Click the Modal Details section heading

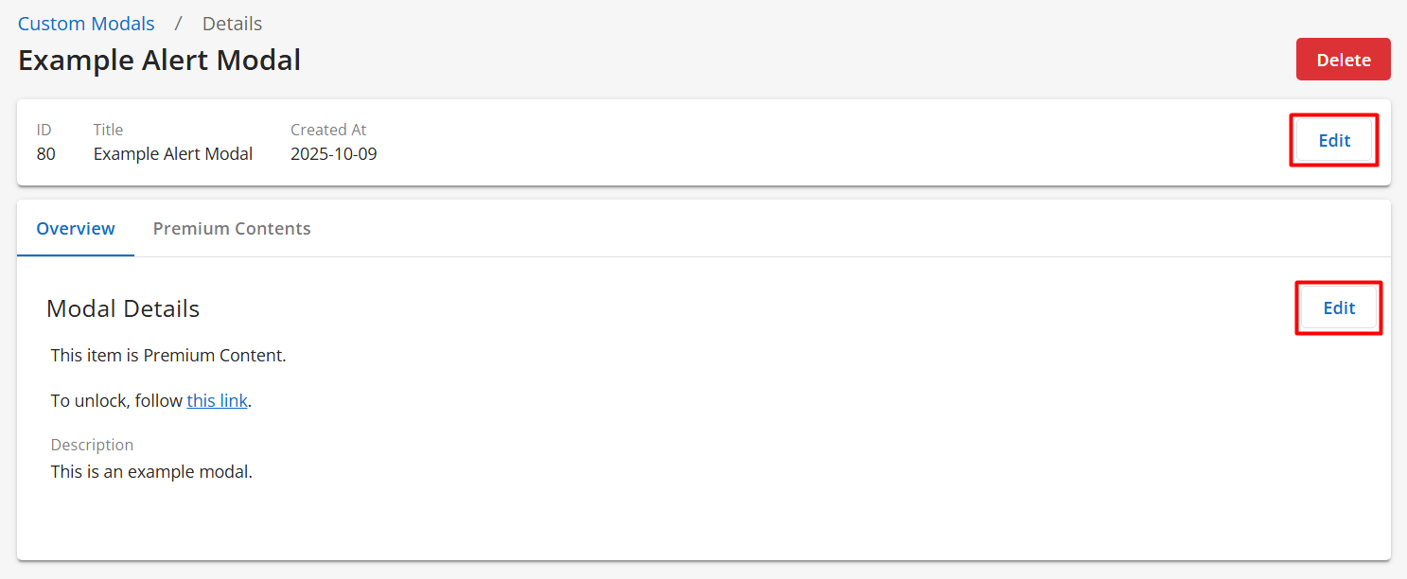pyautogui.click(x=123, y=308)
